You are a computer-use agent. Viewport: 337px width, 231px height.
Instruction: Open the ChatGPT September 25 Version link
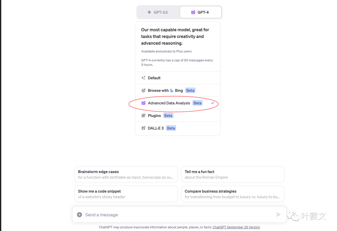coord(236,227)
